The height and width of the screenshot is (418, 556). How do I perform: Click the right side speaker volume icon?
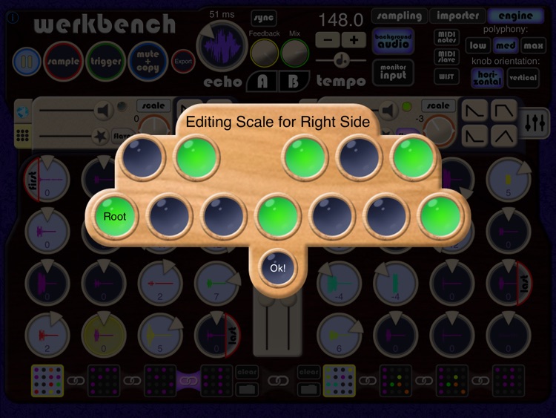(x=388, y=111)
